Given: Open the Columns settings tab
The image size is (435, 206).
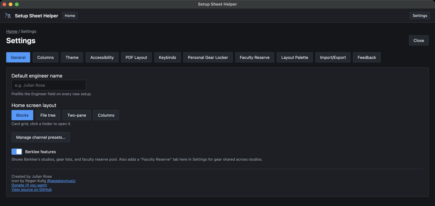Looking at the screenshot, I should coord(45,57).
